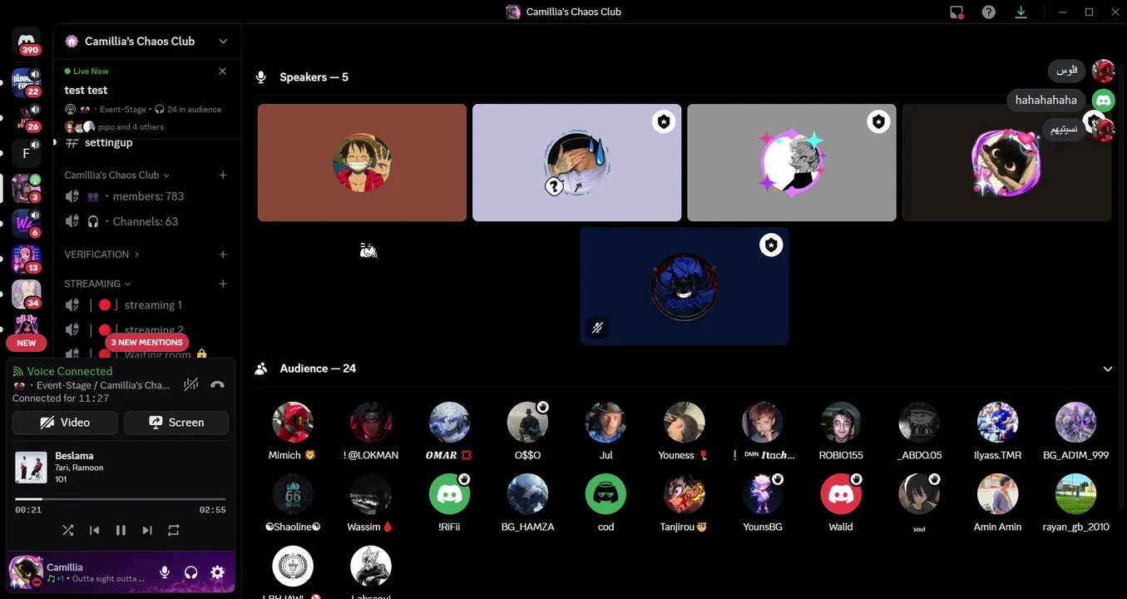The height and width of the screenshot is (599, 1127).
Task: Create channel in VERIFICATION category
Action: click(223, 254)
